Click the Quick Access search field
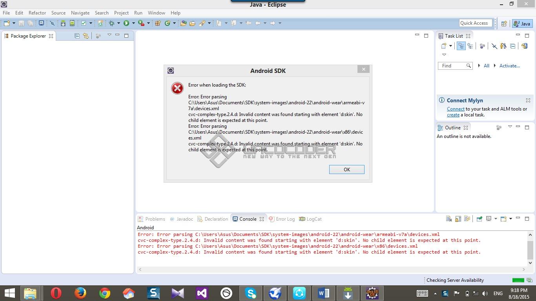Image resolution: width=536 pixels, height=301 pixels. tap(476, 23)
